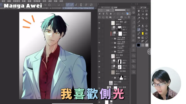
Task: Expand the 光 配色2 folder
Action: click(x=112, y=47)
